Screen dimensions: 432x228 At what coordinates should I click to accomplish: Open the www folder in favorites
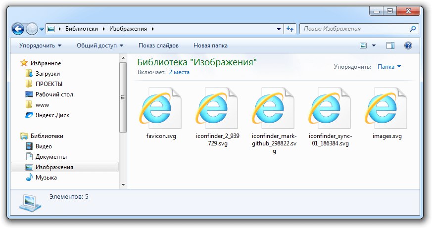[42, 105]
